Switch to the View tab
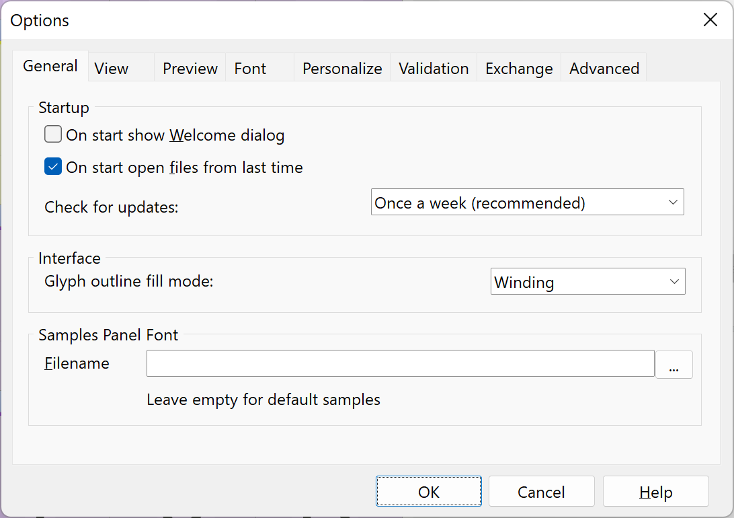The width and height of the screenshot is (734, 518). [112, 69]
